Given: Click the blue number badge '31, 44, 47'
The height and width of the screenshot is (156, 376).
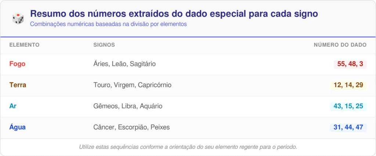Looking at the screenshot, I should click(348, 127).
